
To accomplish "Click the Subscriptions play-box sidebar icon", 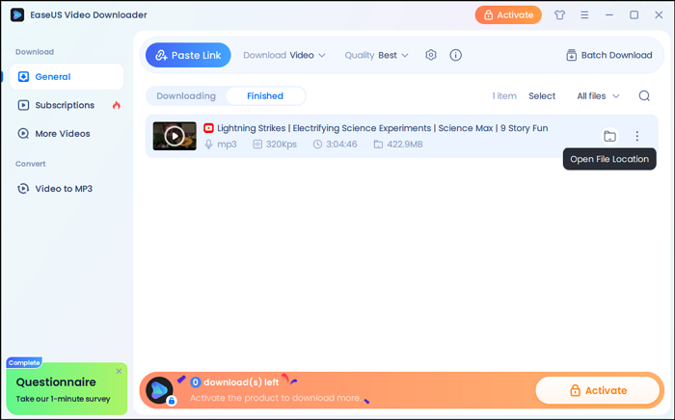I will click(23, 105).
